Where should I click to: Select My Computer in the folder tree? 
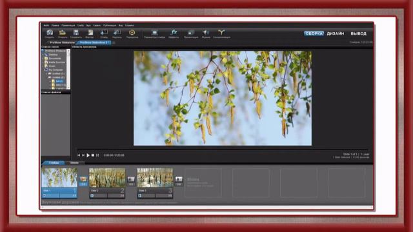(x=56, y=70)
